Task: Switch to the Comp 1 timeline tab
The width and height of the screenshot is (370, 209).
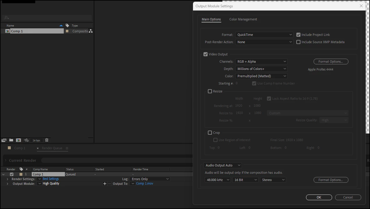Action: [x=20, y=148]
